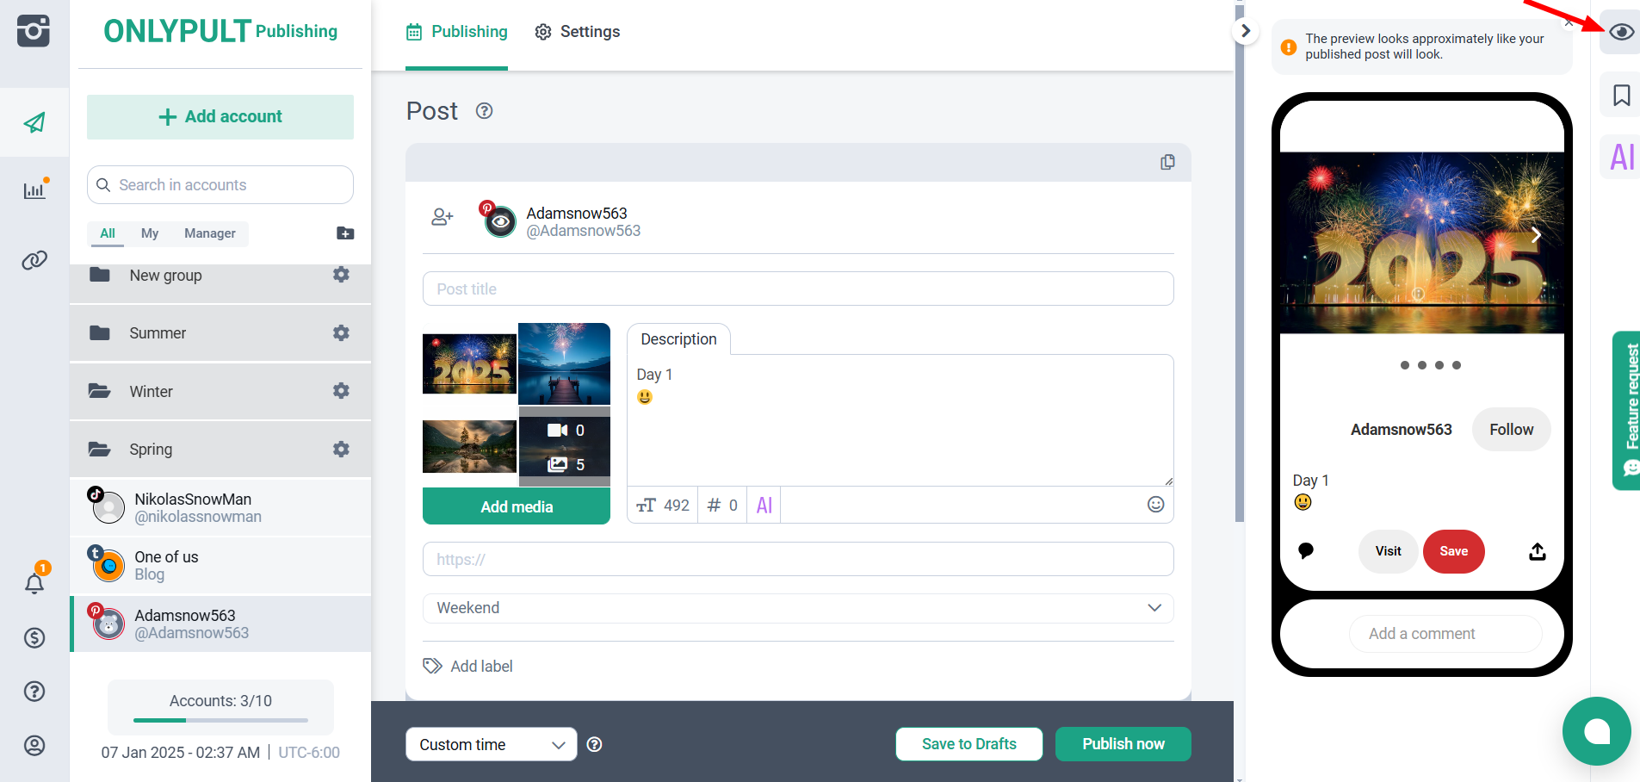This screenshot has height=782, width=1640.
Task: Expand the Winter folder group
Action: click(x=152, y=392)
